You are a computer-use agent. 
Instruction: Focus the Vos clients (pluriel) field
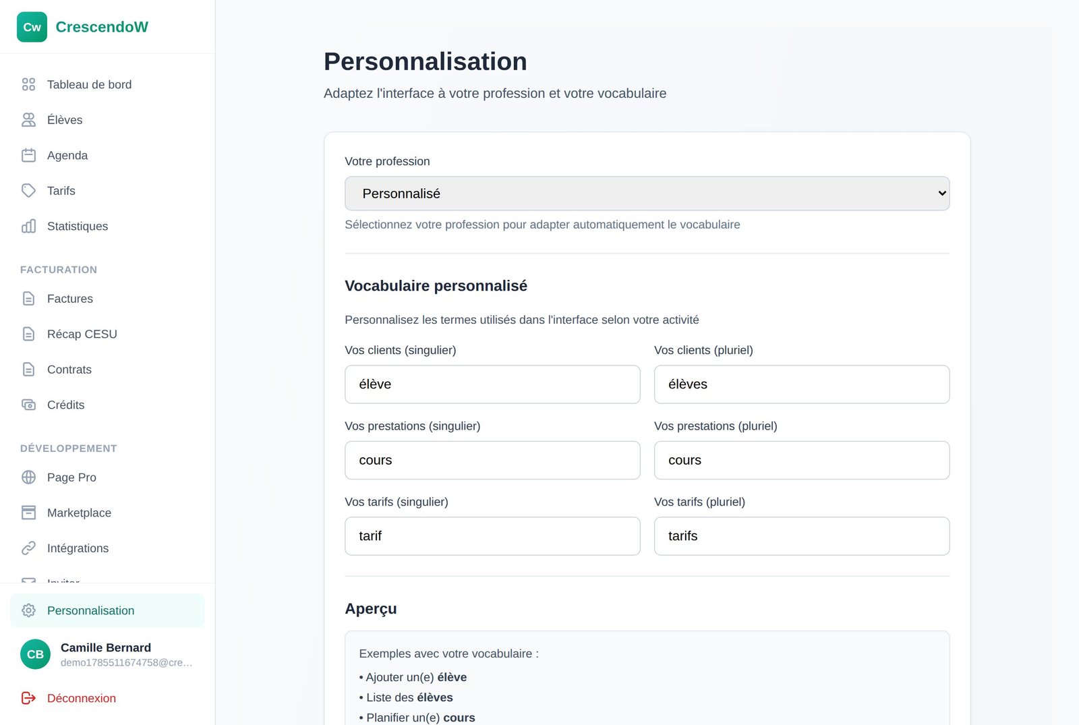coord(802,384)
